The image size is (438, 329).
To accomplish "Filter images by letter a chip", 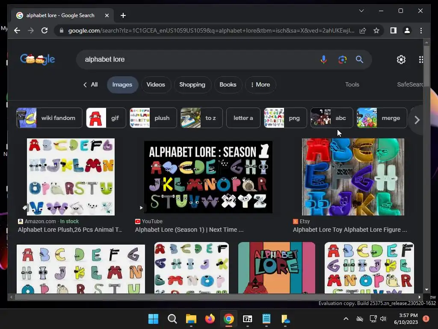I will coord(243,118).
